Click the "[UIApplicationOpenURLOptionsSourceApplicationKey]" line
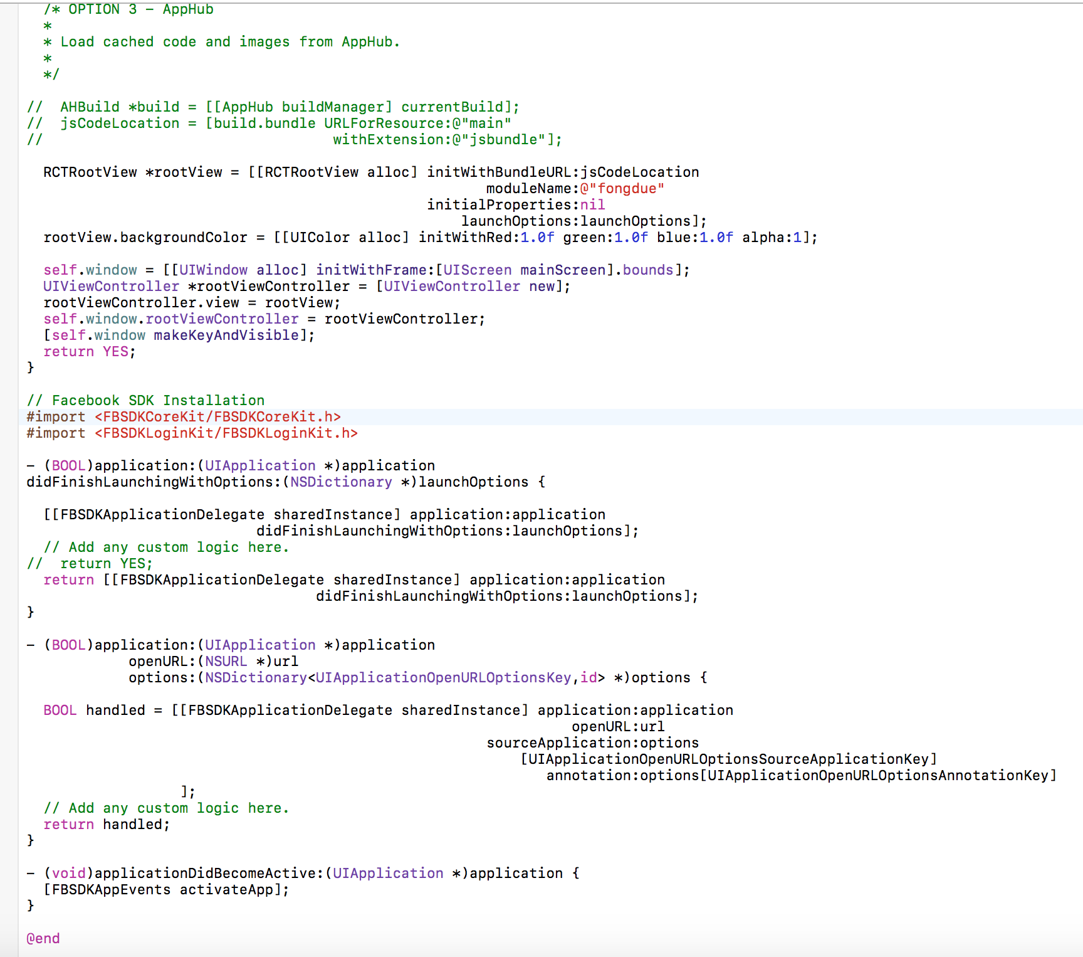Screen dimensions: 1083x957 click(729, 759)
